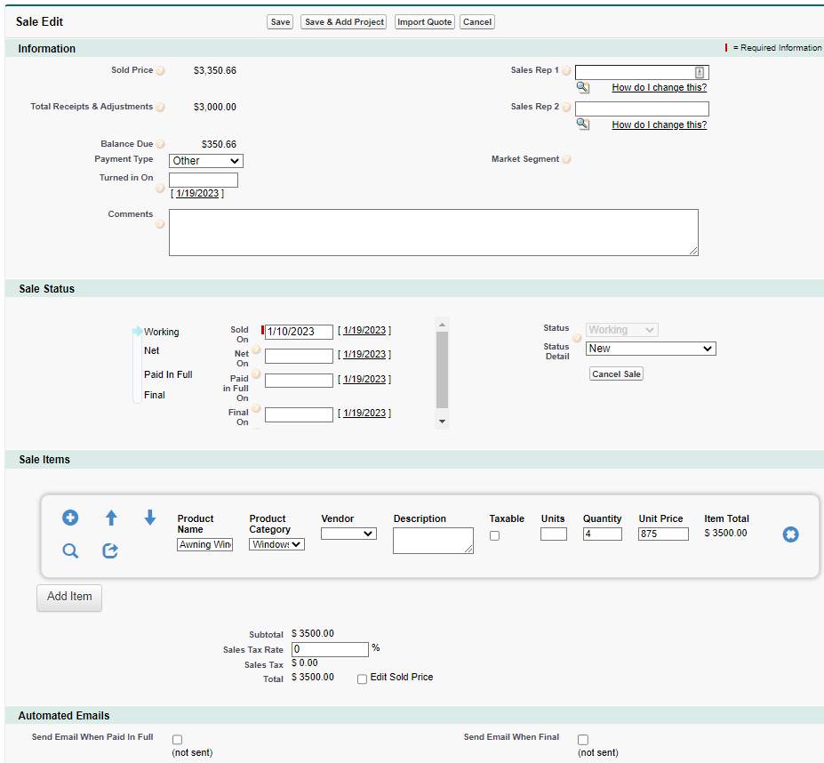Screen dimensions: 824x763
Task: Click the Save button
Action: click(x=280, y=22)
